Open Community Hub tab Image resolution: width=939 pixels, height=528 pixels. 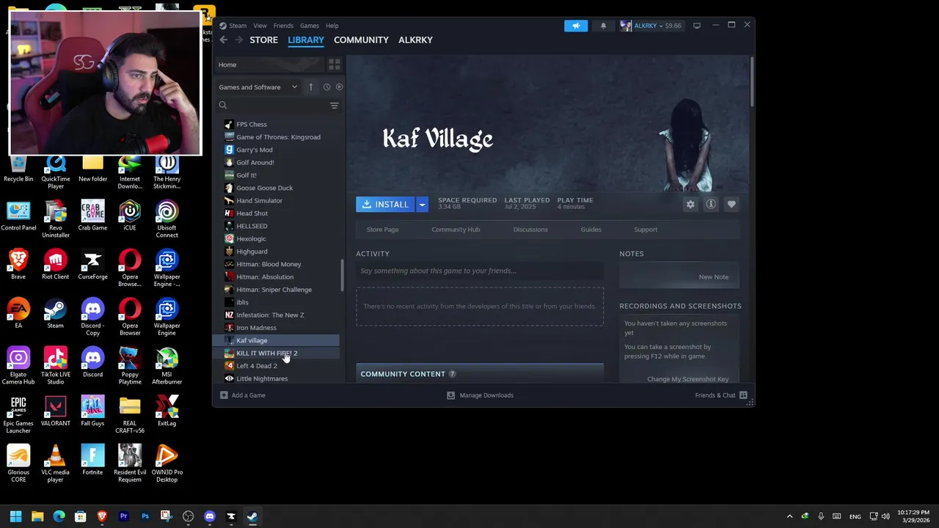click(456, 230)
